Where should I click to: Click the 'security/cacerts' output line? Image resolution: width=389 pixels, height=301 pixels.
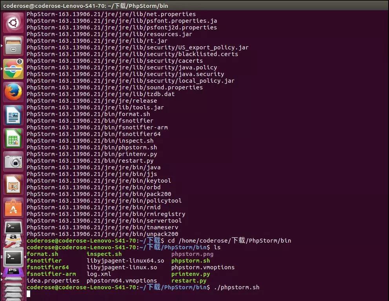pos(115,61)
